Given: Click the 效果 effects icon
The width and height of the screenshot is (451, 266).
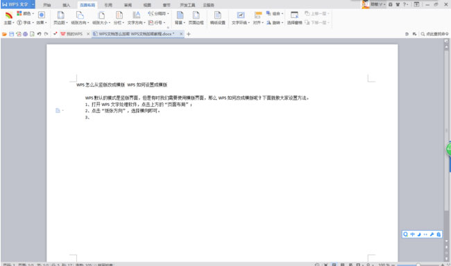Looking at the screenshot, I should pyautogui.click(x=42, y=15).
